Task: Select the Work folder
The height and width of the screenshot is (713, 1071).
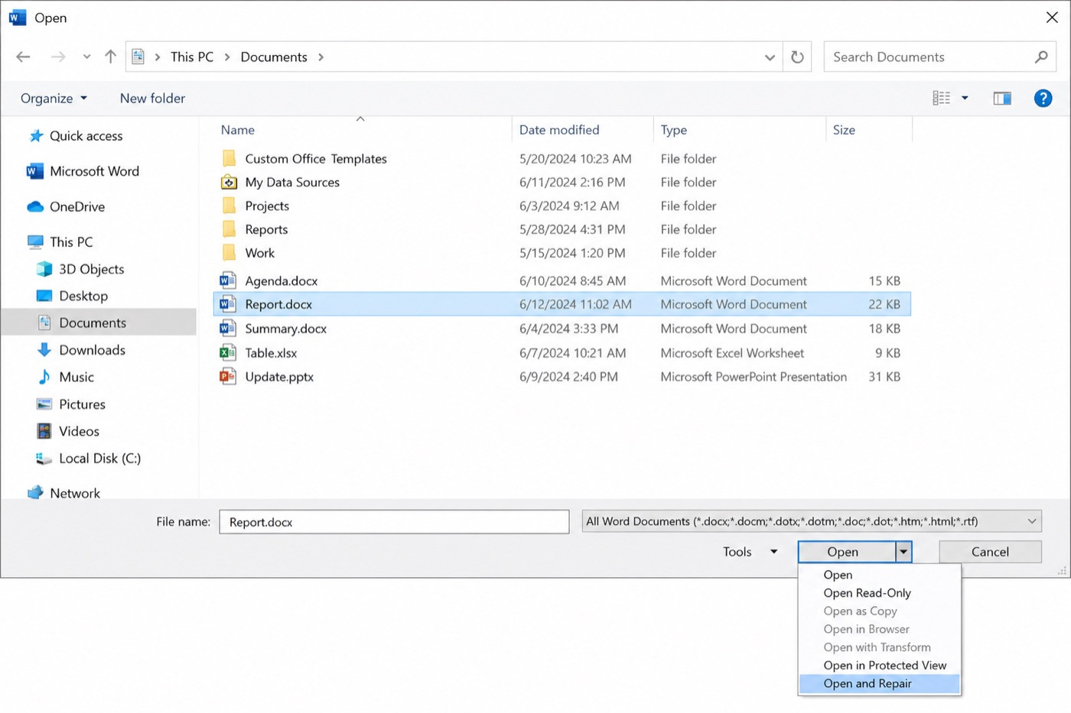Action: click(x=259, y=253)
